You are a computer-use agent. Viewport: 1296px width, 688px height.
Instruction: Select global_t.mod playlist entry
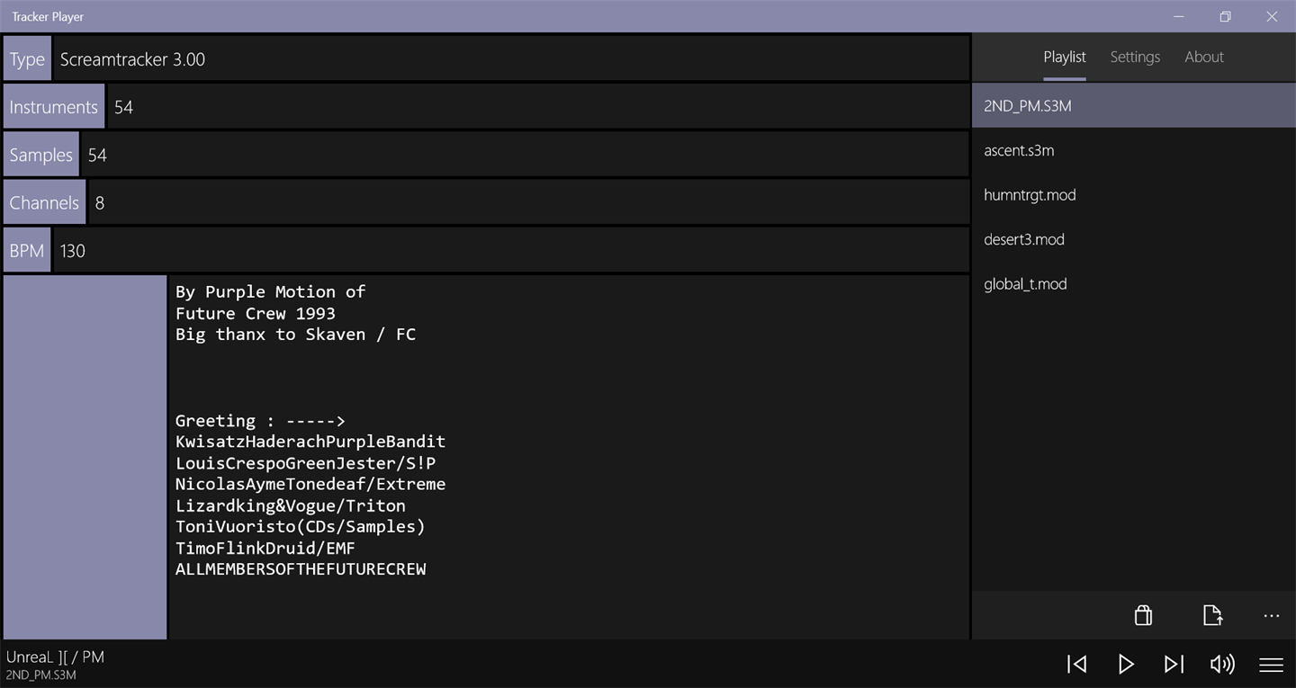(1025, 284)
